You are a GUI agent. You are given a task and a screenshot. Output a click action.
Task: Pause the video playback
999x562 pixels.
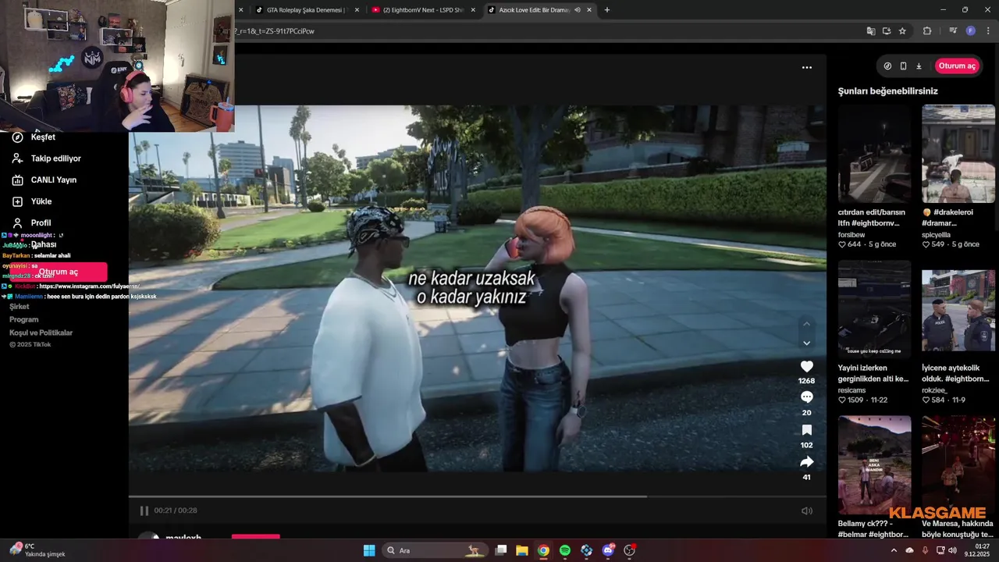144,510
